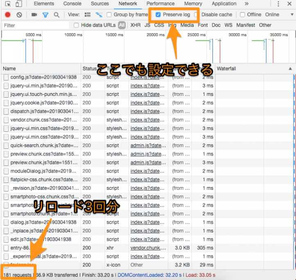296x280 pixels.
Task: Stop recording network log with red button
Action: click(x=8, y=15)
